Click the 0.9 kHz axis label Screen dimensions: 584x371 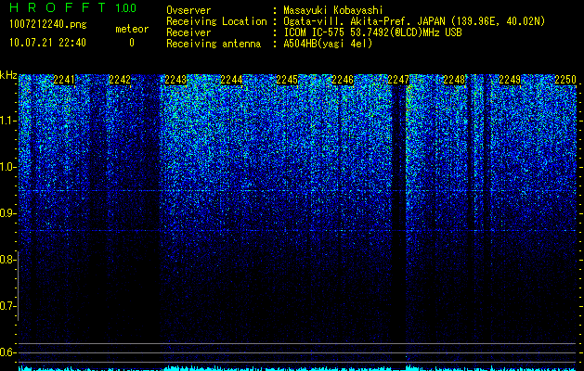click(x=7, y=213)
